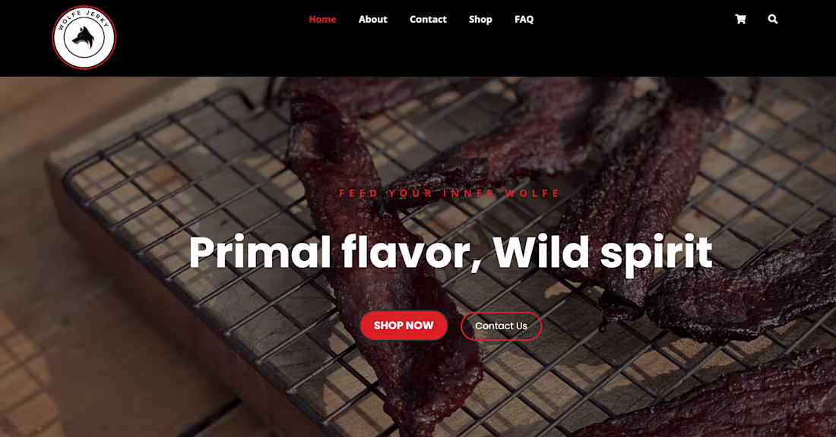Image resolution: width=836 pixels, height=437 pixels.
Task: Click the red SHOP NOW button
Action: click(x=404, y=325)
